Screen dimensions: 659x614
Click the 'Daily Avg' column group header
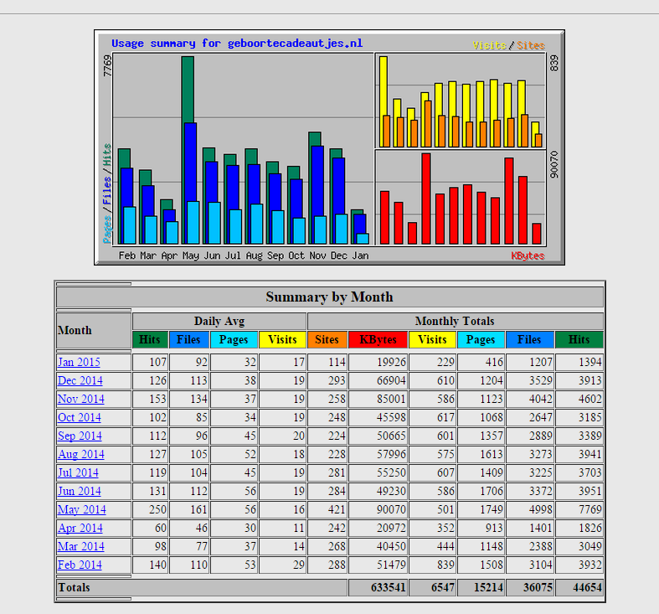click(219, 322)
